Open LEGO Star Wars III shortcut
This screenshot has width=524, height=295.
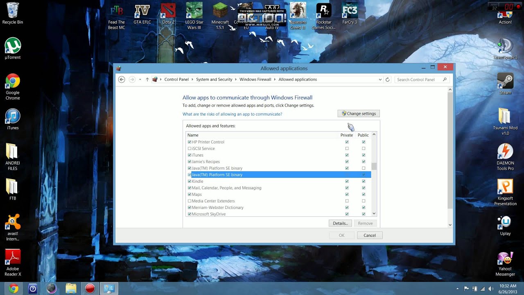point(194,16)
